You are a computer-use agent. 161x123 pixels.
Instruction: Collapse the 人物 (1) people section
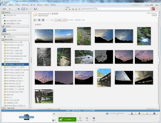click(3, 26)
